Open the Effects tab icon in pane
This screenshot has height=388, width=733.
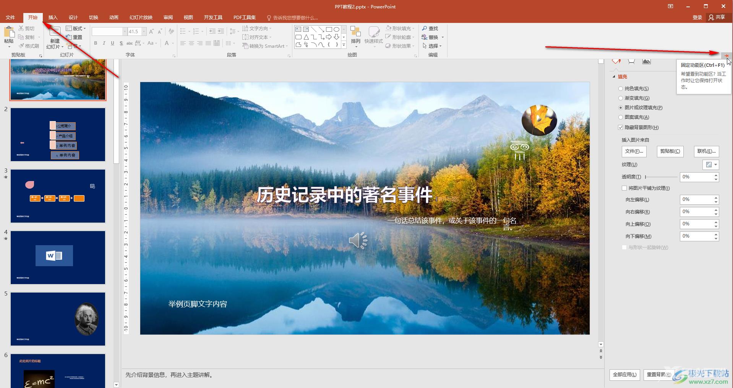click(631, 61)
